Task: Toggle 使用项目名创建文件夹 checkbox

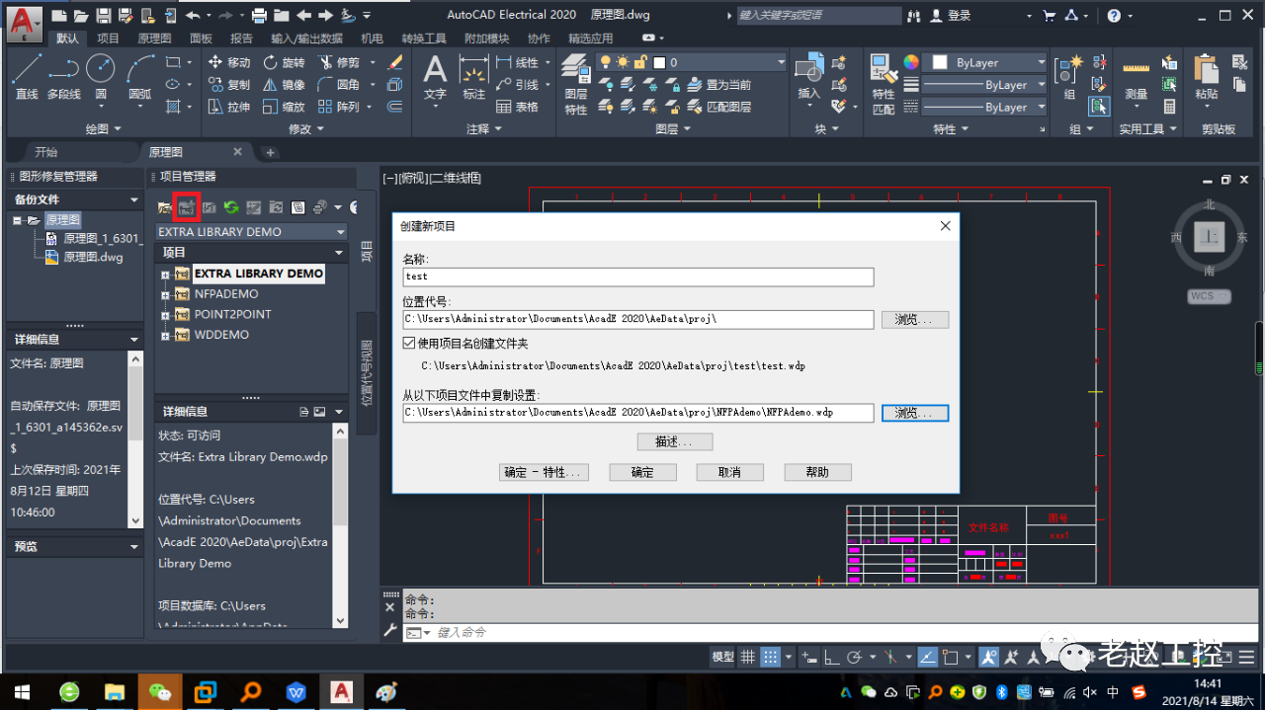Action: (410, 344)
